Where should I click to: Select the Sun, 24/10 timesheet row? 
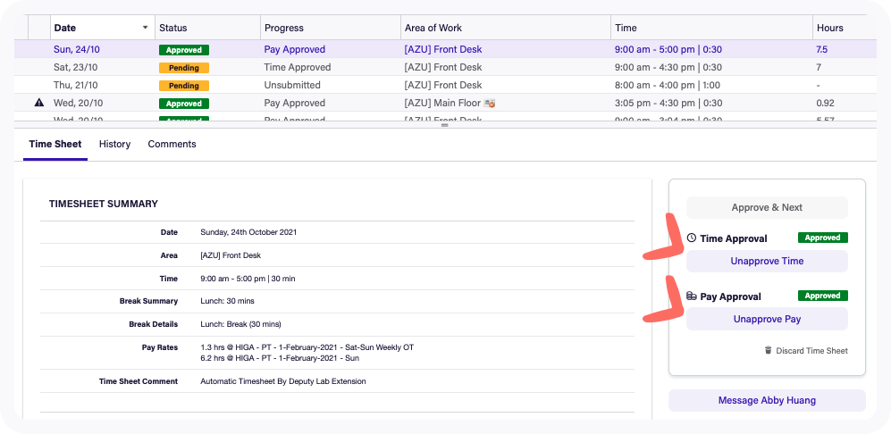tap(445, 49)
